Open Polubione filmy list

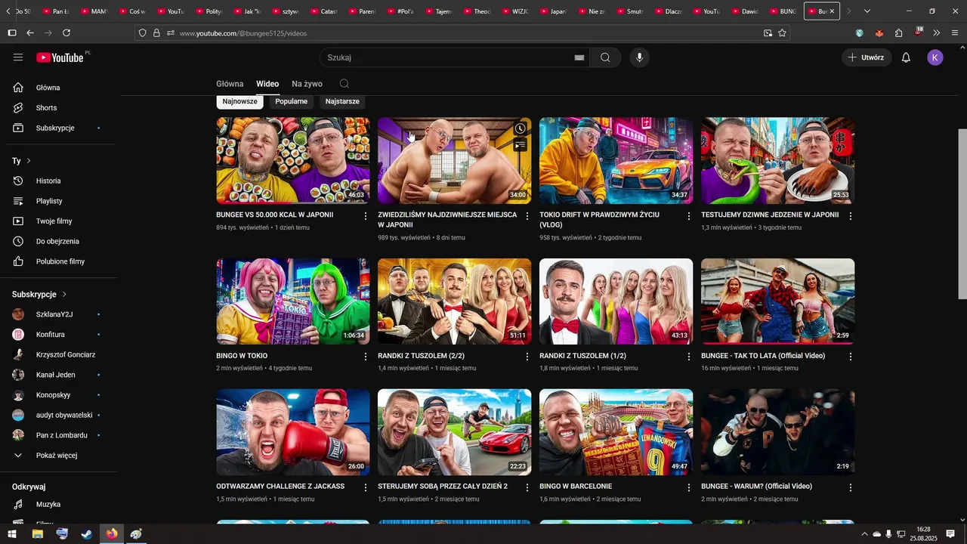[59, 261]
